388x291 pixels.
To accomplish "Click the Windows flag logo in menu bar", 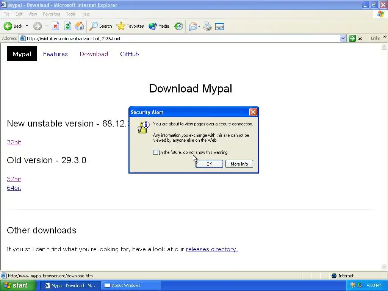I will click(x=381, y=14).
